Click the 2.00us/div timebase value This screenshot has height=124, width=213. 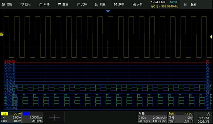point(160,118)
